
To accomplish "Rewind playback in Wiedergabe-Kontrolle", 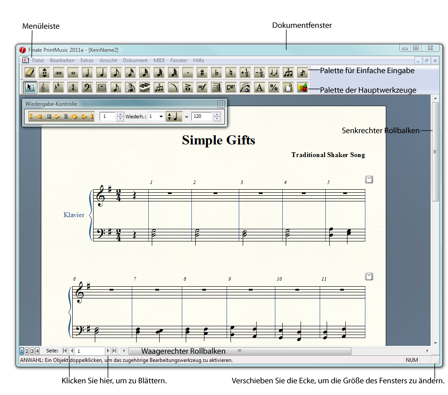I will click(x=40, y=117).
